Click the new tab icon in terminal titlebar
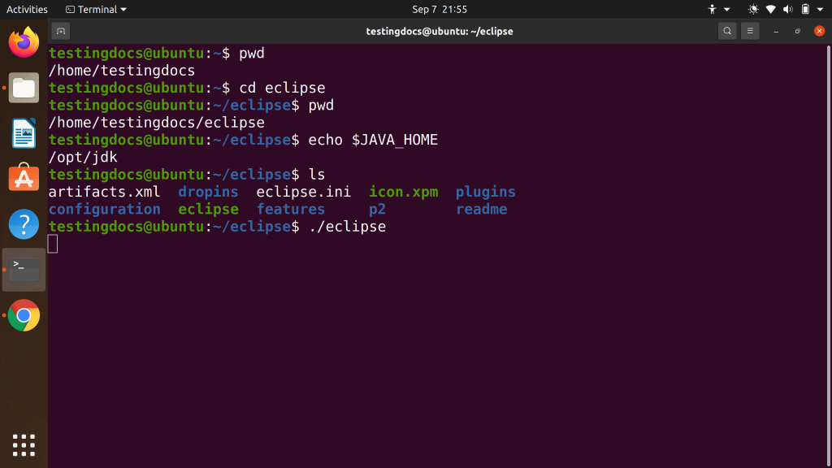 61,30
